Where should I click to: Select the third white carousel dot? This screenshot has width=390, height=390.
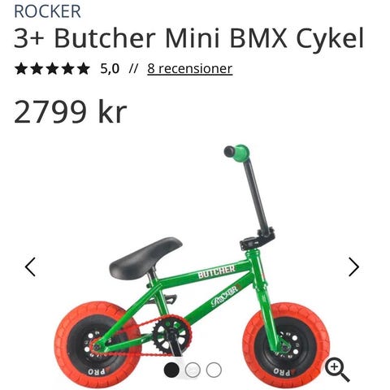[214, 370]
